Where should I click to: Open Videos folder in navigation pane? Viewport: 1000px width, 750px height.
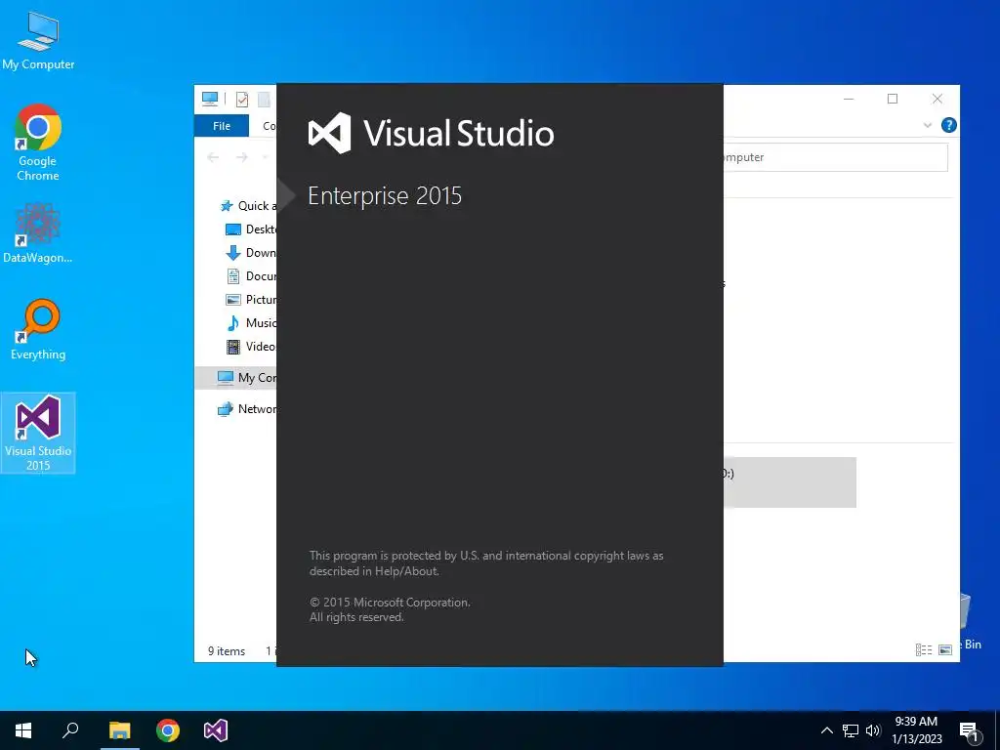[x=251, y=347]
